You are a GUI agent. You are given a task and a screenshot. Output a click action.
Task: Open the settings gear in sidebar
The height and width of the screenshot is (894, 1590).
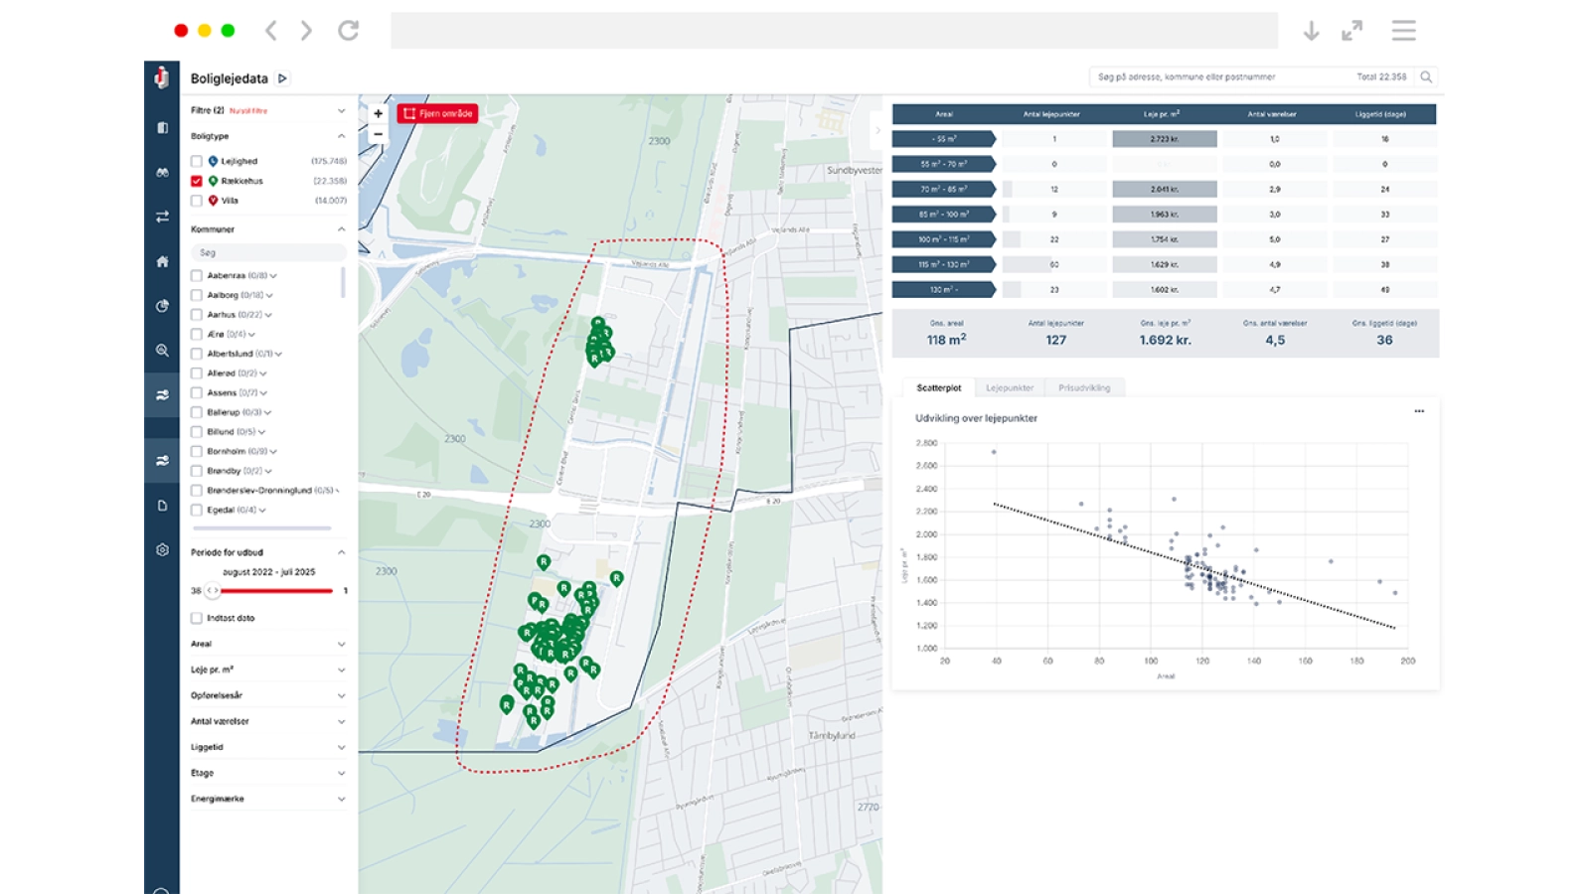(162, 549)
